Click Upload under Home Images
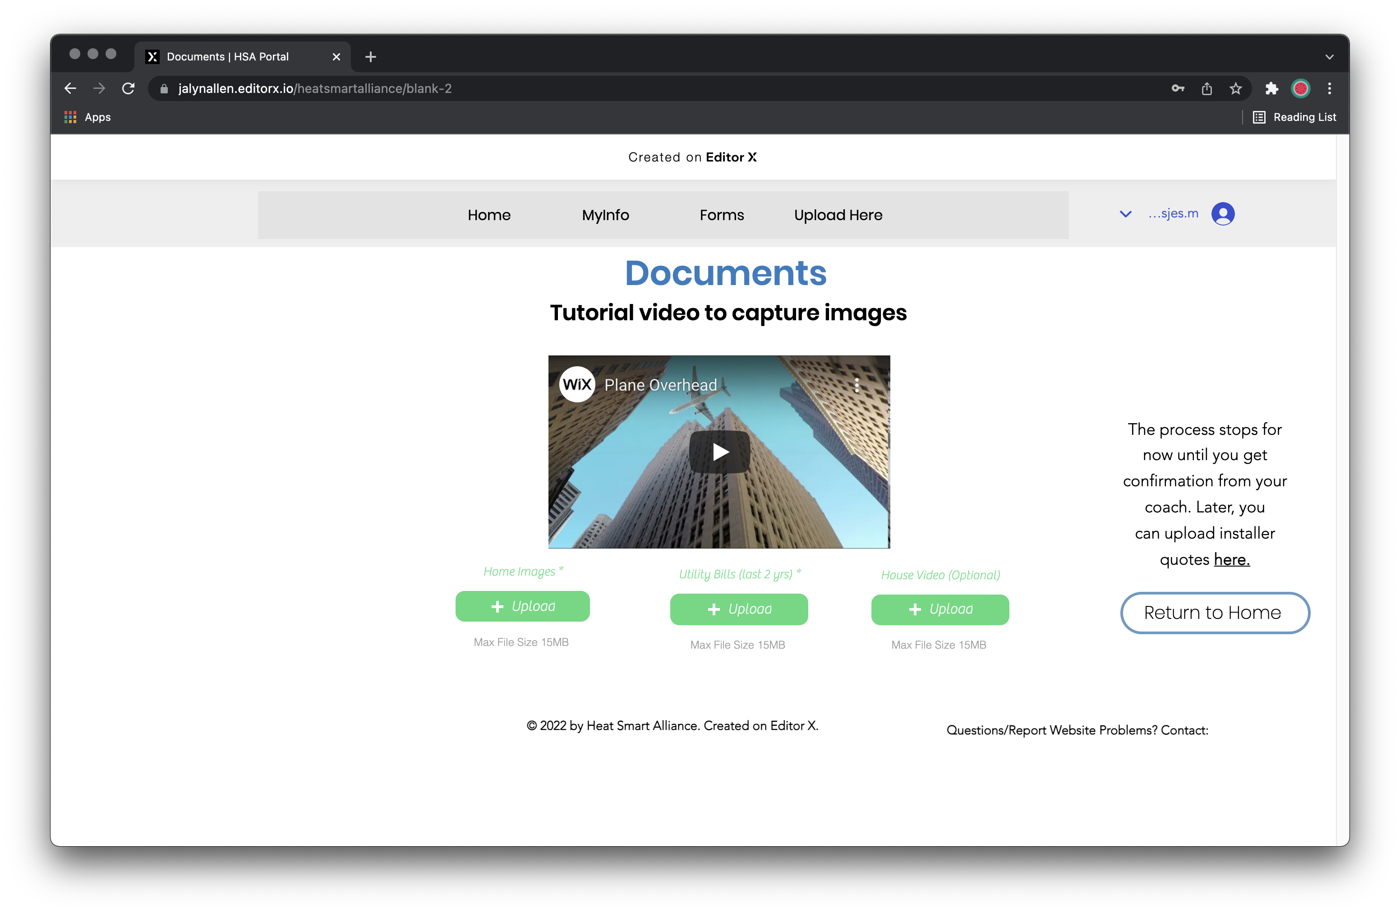This screenshot has width=1400, height=913. [x=522, y=607]
